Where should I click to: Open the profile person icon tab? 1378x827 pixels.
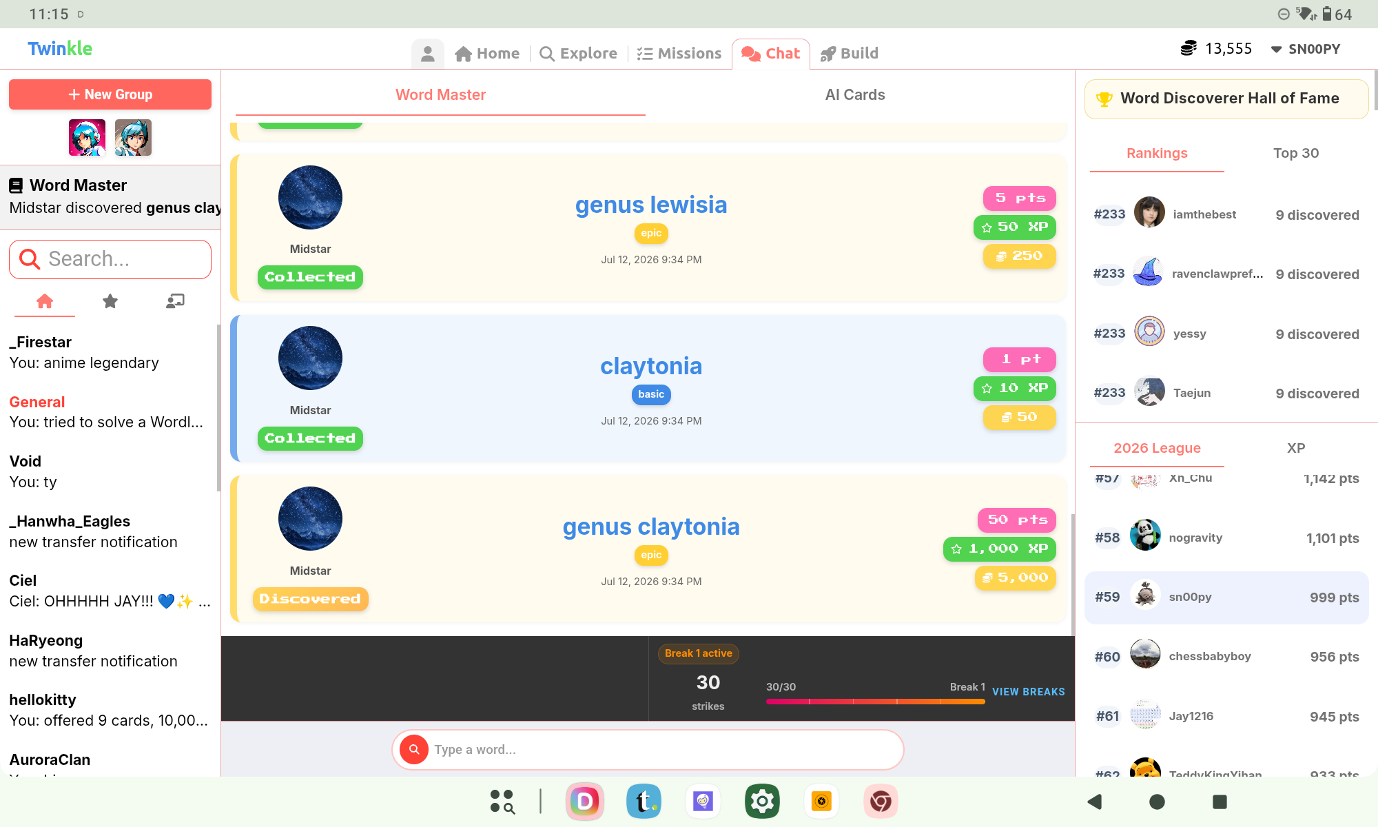click(x=427, y=54)
